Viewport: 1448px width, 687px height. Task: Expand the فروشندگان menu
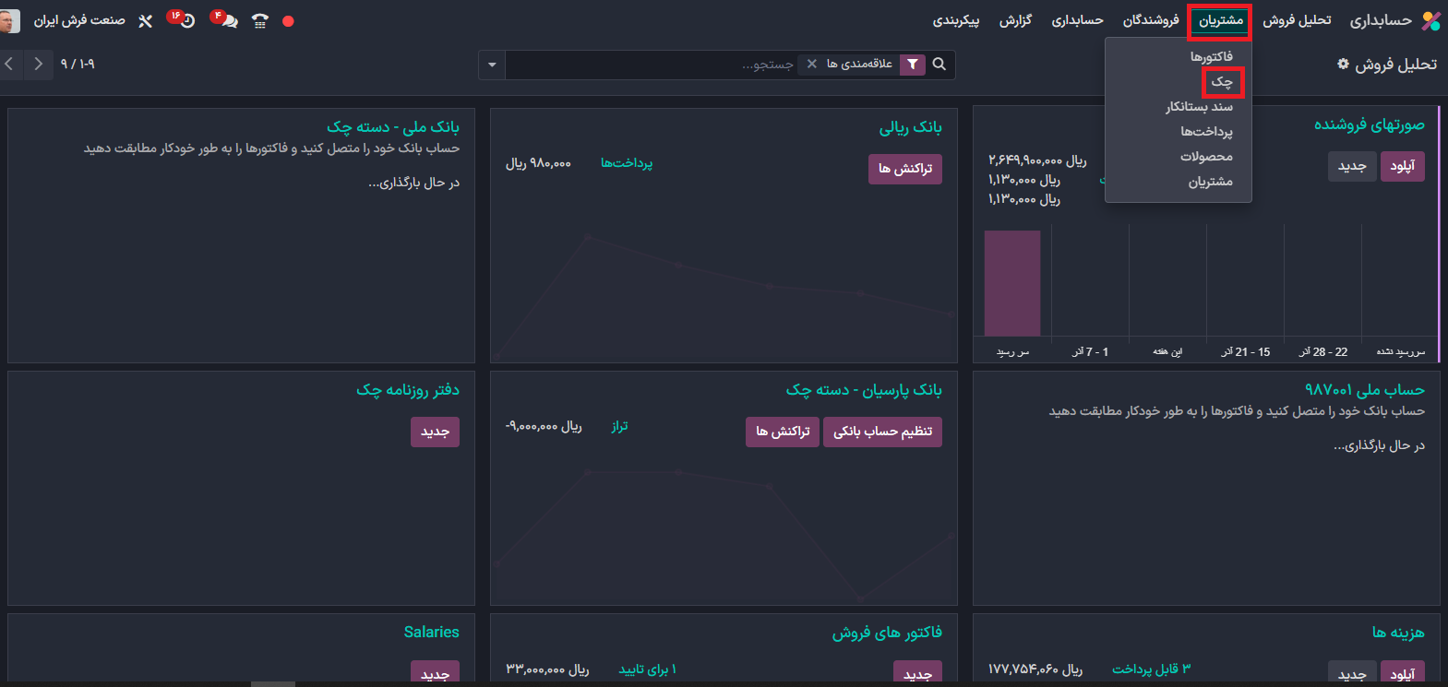pyautogui.click(x=1151, y=21)
